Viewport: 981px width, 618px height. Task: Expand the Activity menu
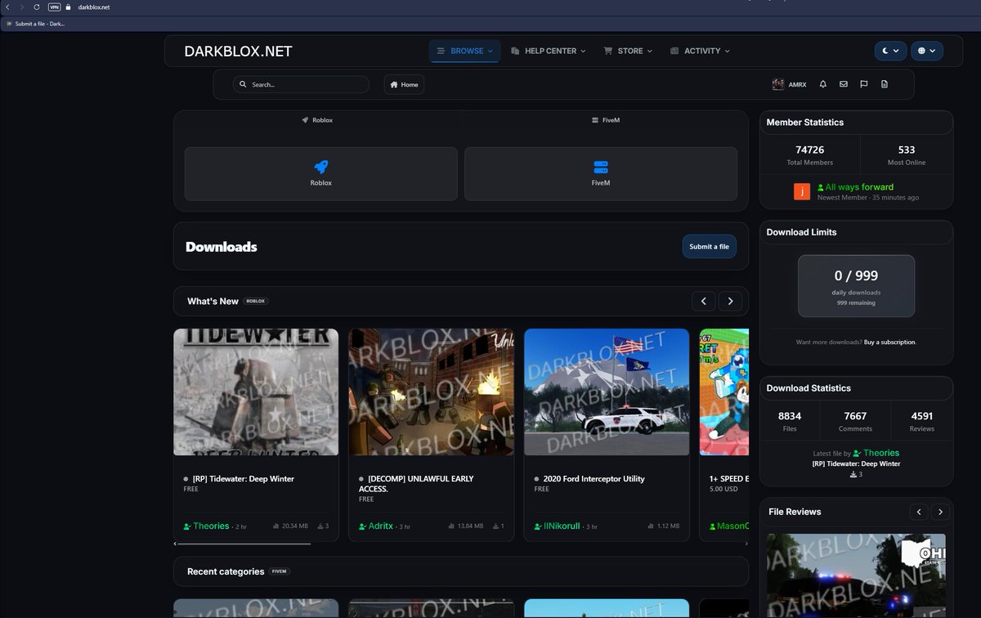coord(700,51)
